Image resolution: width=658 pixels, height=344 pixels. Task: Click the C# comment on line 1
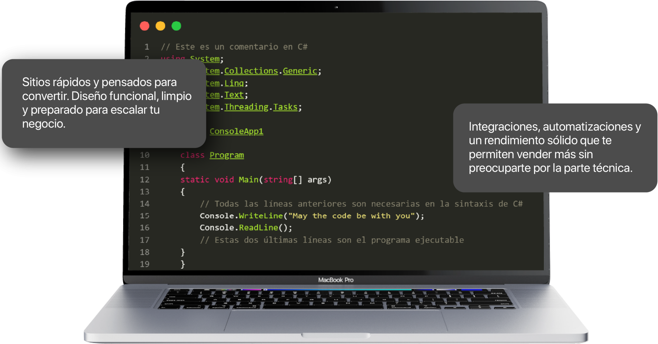point(234,47)
